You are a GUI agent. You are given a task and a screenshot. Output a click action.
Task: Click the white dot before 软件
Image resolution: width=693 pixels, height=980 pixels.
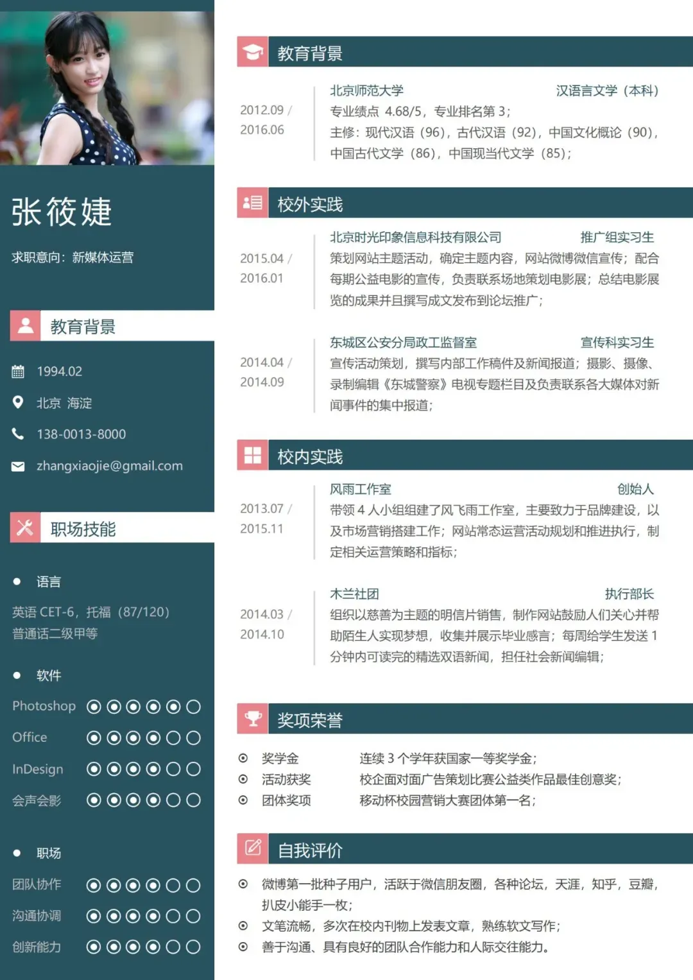[x=17, y=675]
